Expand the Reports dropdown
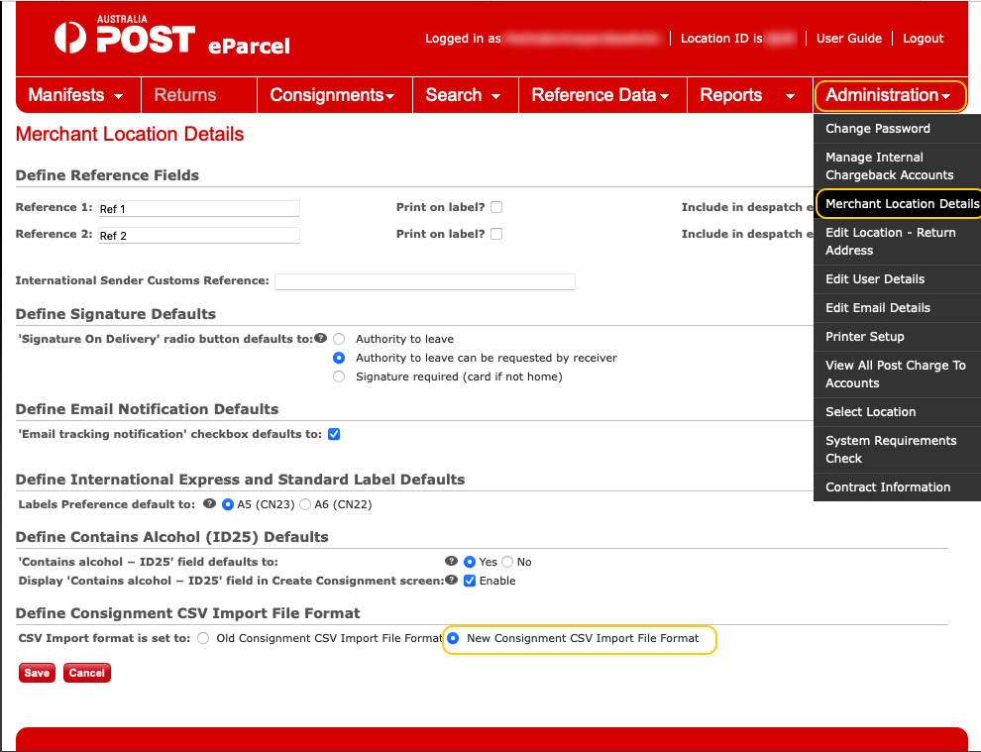 [x=749, y=95]
